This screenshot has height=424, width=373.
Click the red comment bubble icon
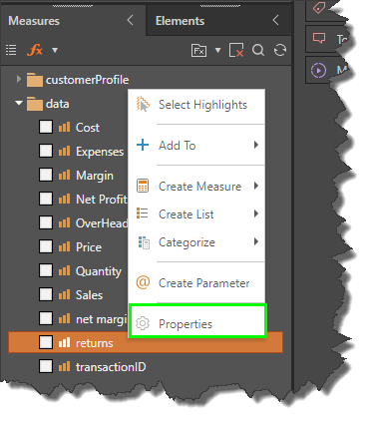(x=319, y=38)
